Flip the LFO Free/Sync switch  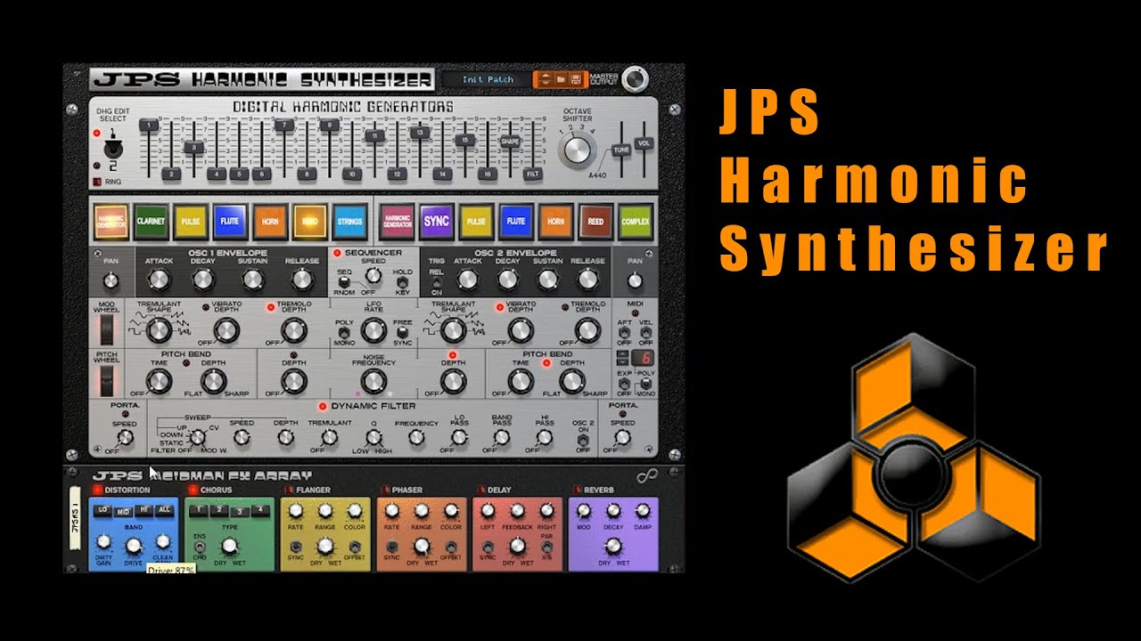coord(402,332)
